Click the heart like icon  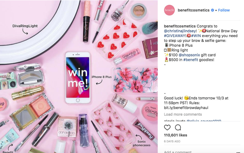(x=167, y=127)
